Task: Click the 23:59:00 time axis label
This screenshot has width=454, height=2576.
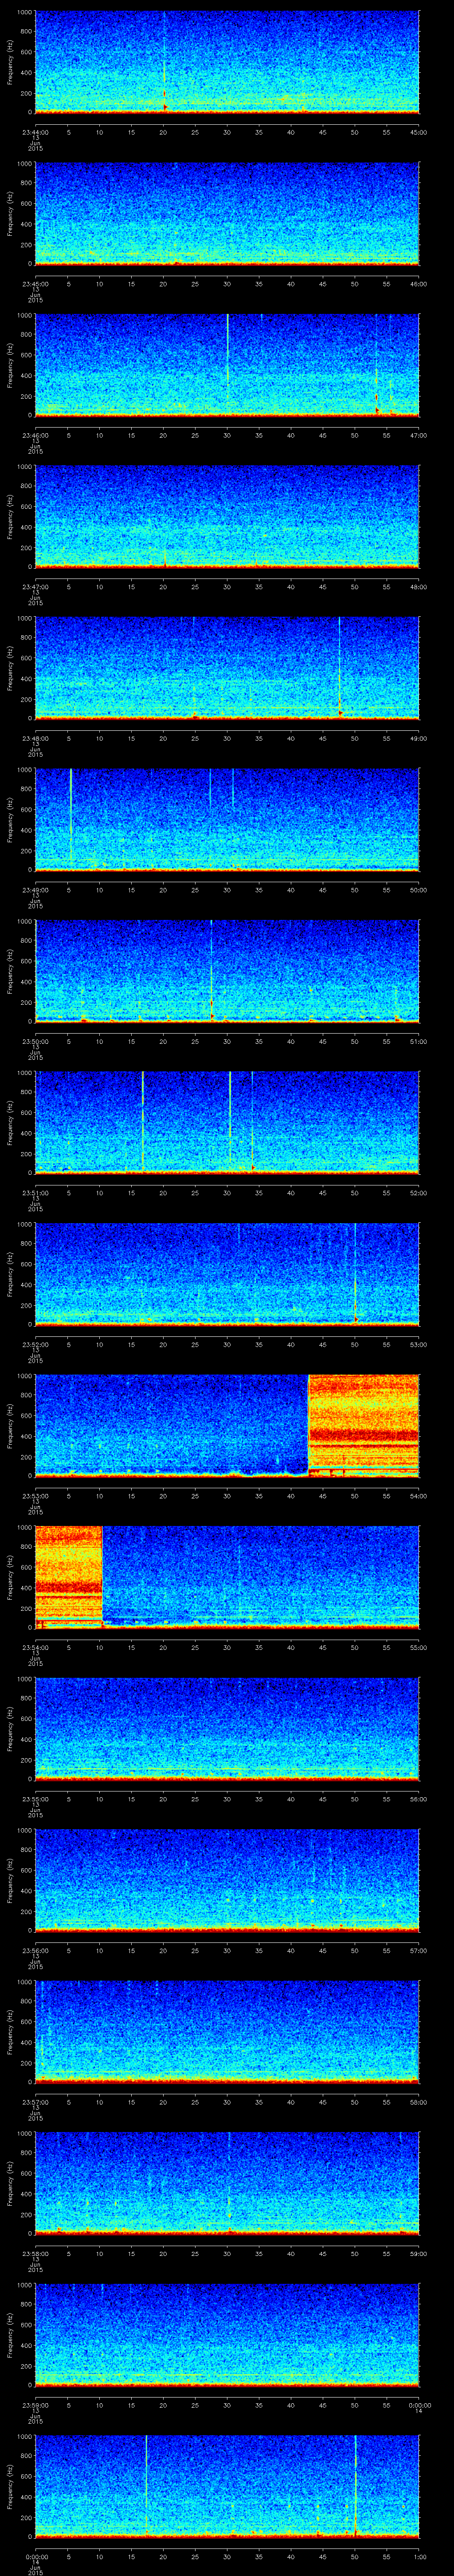Action: (35, 2405)
